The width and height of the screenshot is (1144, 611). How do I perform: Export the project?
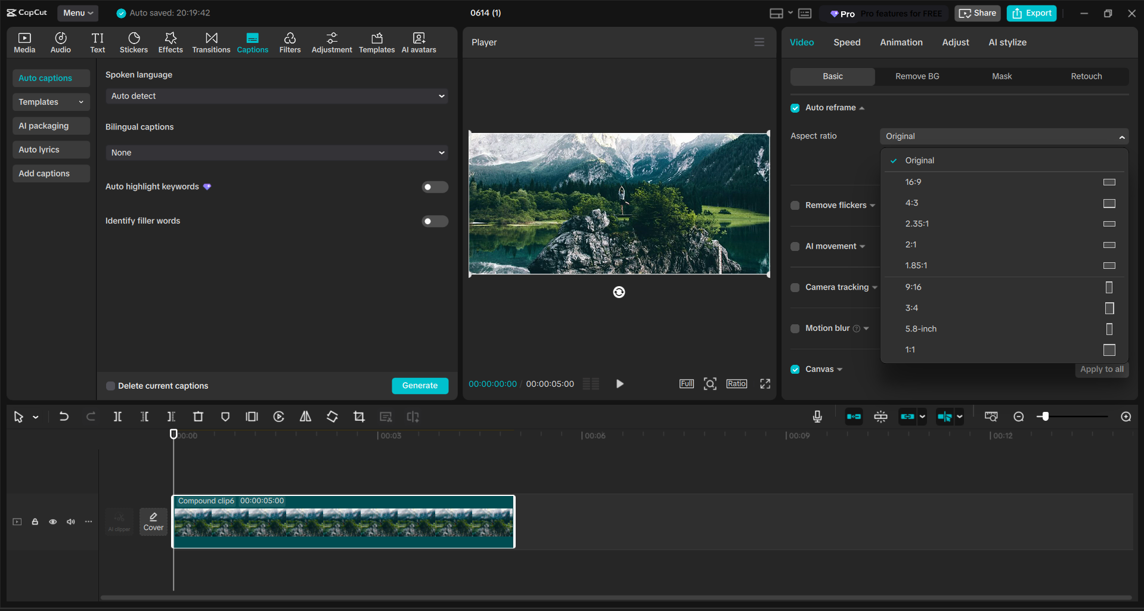pyautogui.click(x=1031, y=13)
